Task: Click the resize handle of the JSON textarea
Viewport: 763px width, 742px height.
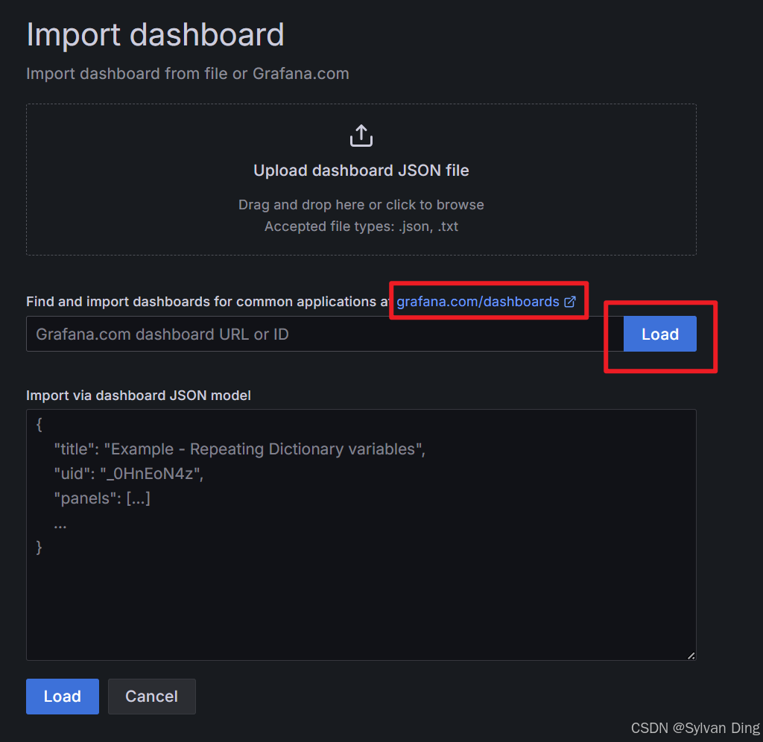Action: 691,656
